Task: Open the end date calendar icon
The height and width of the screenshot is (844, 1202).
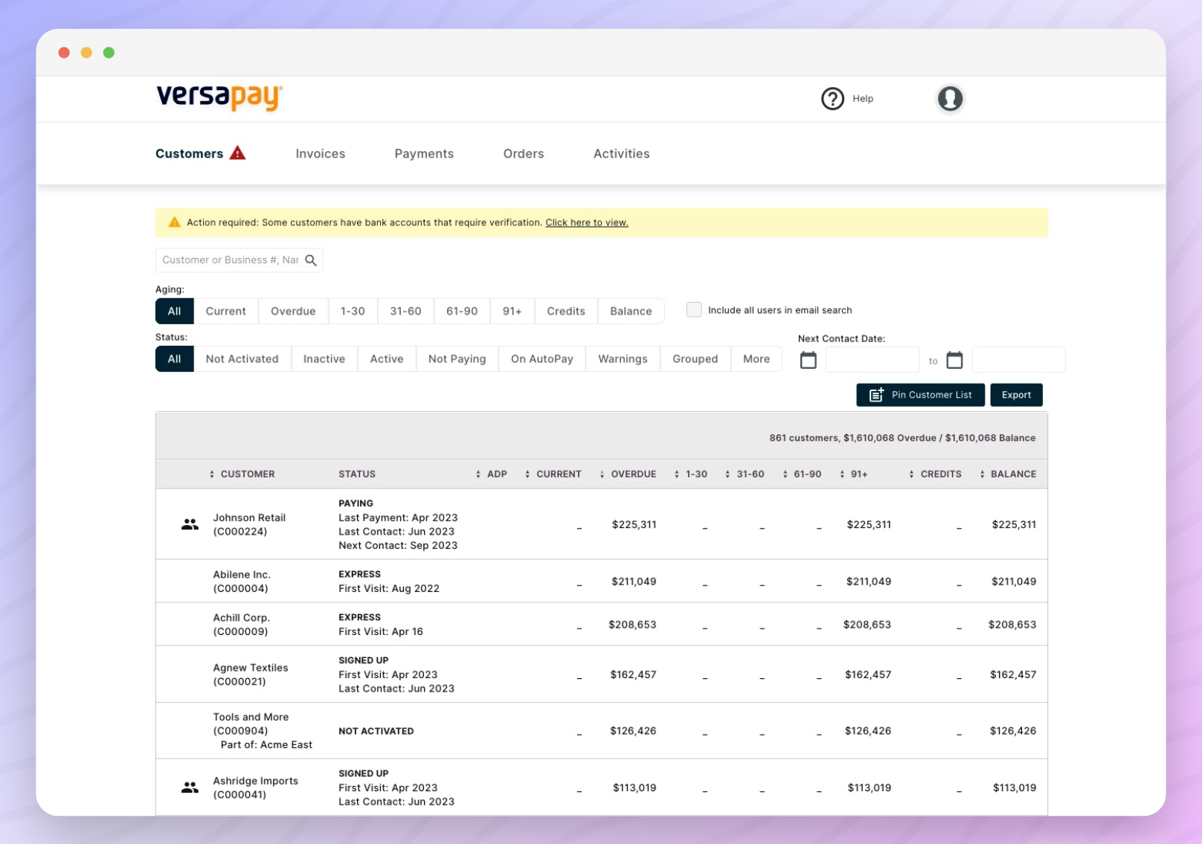Action: click(954, 360)
